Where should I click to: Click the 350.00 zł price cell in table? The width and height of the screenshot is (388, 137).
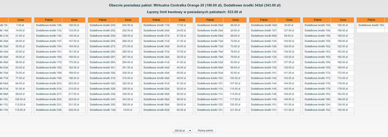click(x=127, y=105)
